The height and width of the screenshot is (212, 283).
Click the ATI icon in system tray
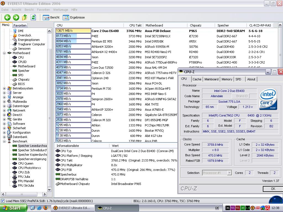click(257, 208)
